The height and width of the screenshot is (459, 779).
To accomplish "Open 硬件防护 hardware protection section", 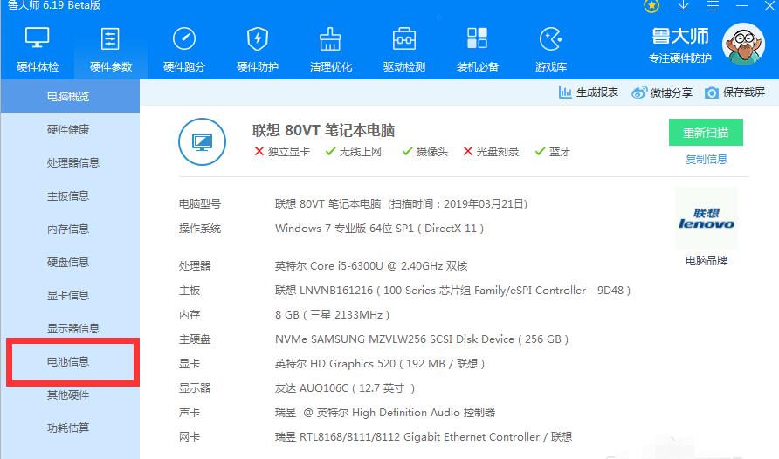I will click(258, 50).
